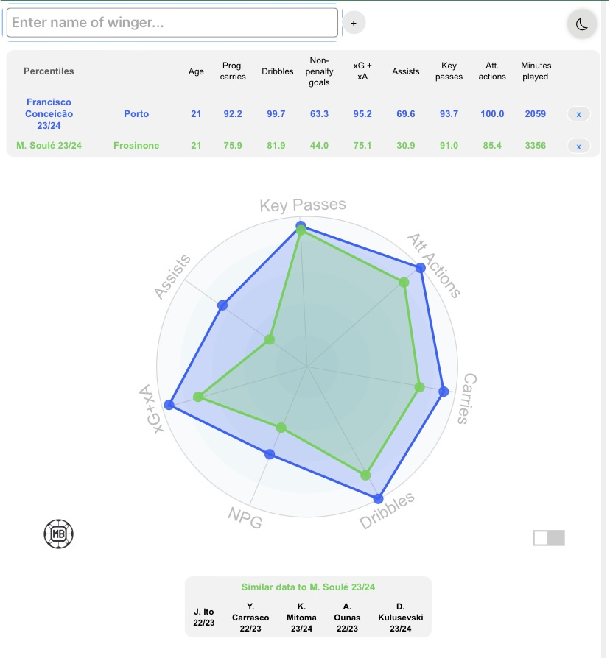Toggle dark mode with the moon icon
The width and height of the screenshot is (610, 658).
582,24
